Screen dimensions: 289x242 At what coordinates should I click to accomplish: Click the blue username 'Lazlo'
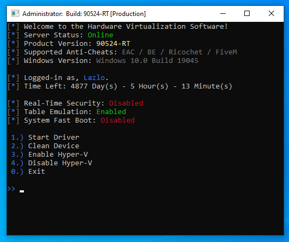[94, 77]
